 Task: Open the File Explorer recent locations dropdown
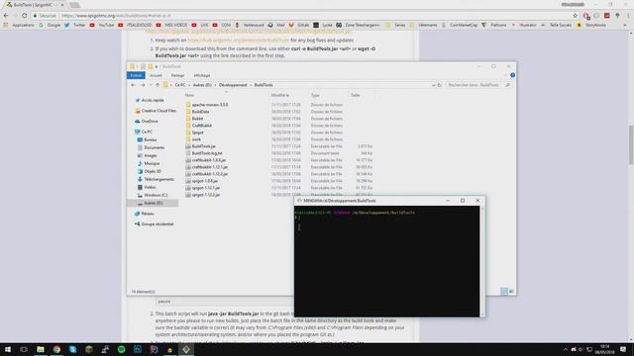(x=151, y=85)
